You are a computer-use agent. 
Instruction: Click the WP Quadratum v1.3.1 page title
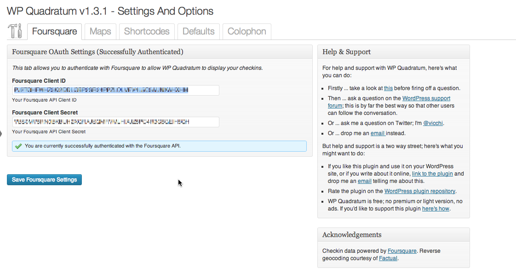click(110, 11)
